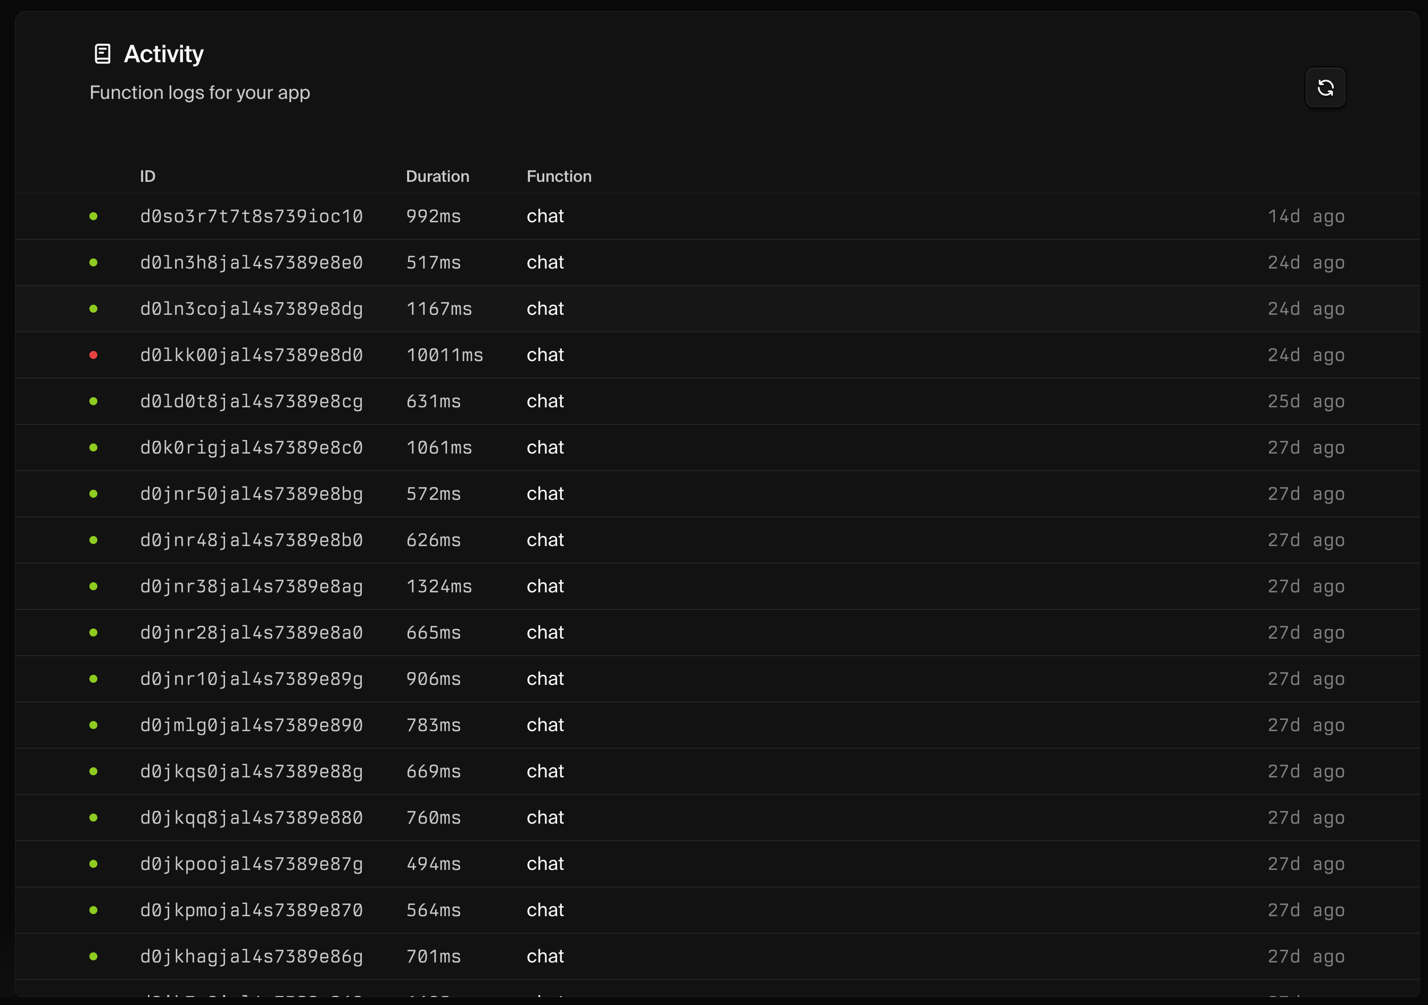Screen dimensions: 1428x1005
Task: Click the refresh logs icon button
Action: [1325, 88]
